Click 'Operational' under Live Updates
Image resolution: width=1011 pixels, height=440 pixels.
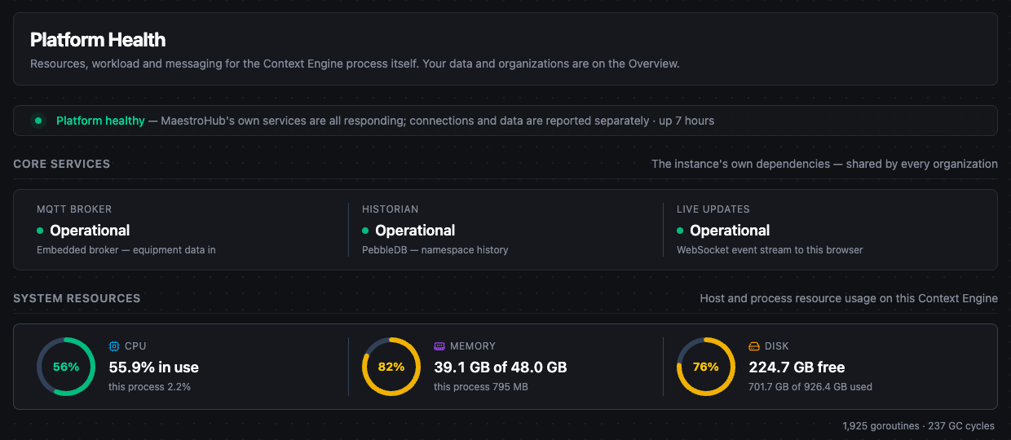[x=730, y=231]
